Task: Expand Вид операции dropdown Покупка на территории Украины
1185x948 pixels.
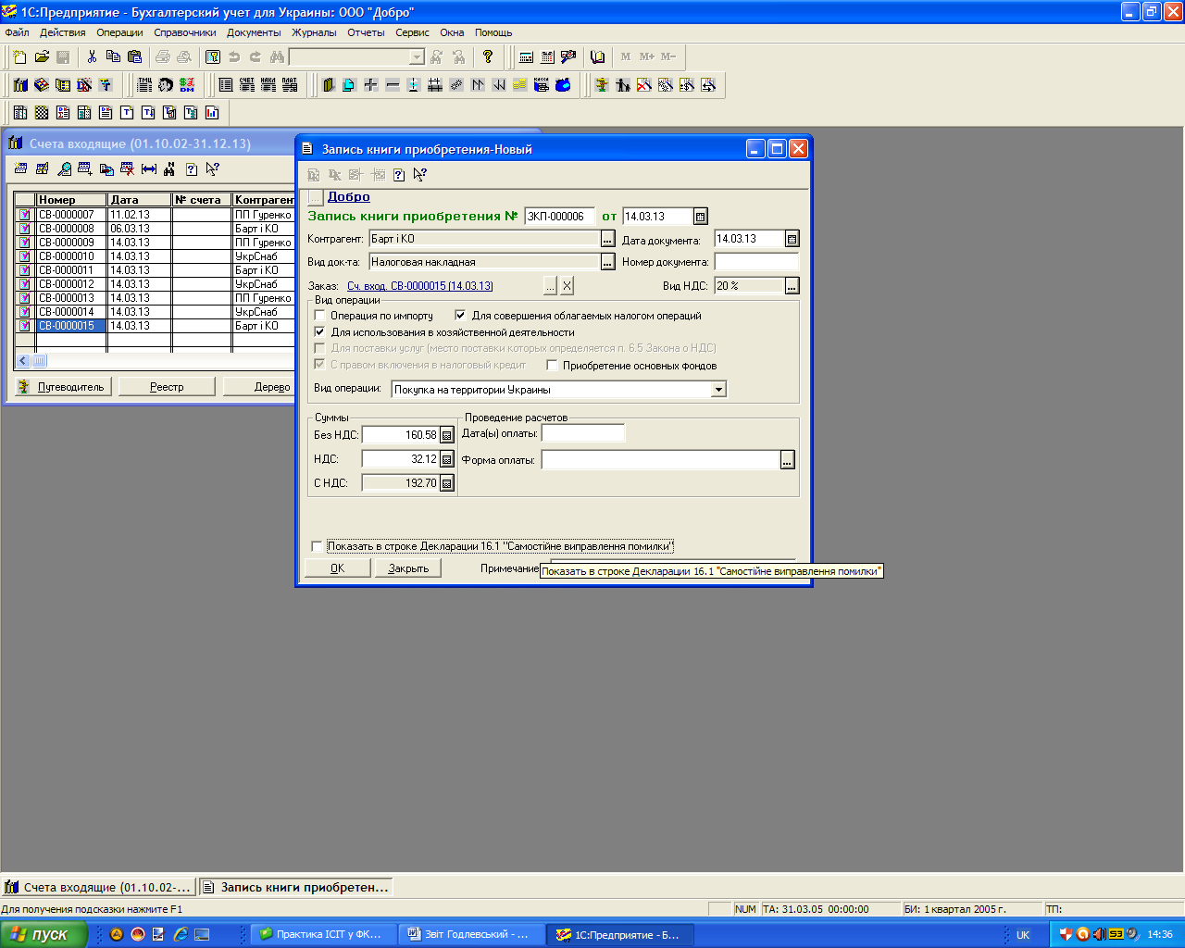Action: (x=718, y=390)
